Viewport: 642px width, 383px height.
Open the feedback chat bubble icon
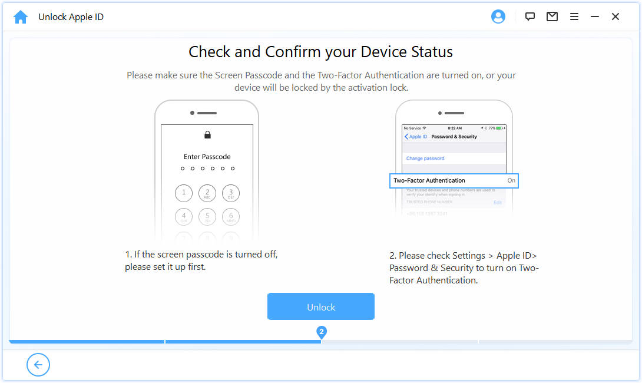pos(530,16)
